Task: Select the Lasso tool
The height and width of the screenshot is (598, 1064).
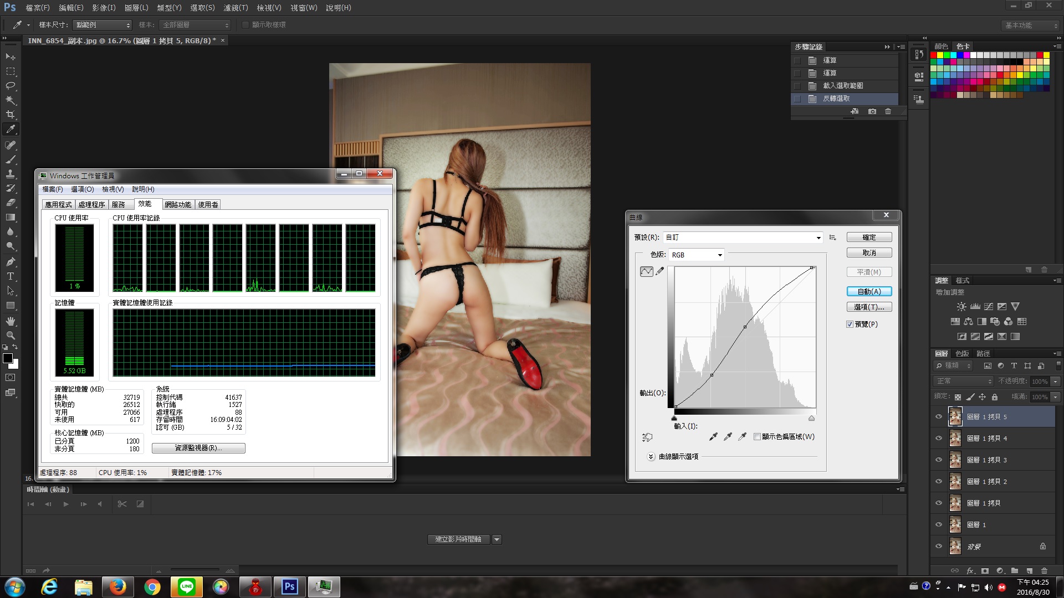Action: [11, 86]
